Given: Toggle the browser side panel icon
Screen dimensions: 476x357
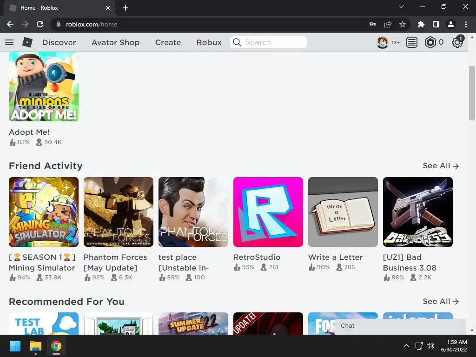Looking at the screenshot, I should 436,24.
